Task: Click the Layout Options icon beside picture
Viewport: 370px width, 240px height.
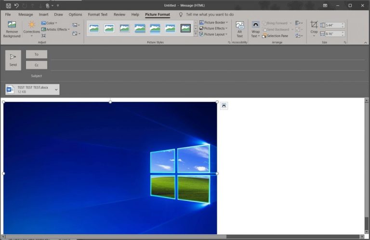Action: 224,106
